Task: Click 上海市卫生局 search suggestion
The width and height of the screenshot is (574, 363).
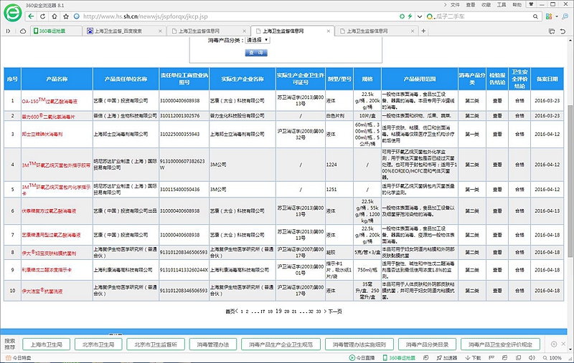Action: tap(46, 344)
